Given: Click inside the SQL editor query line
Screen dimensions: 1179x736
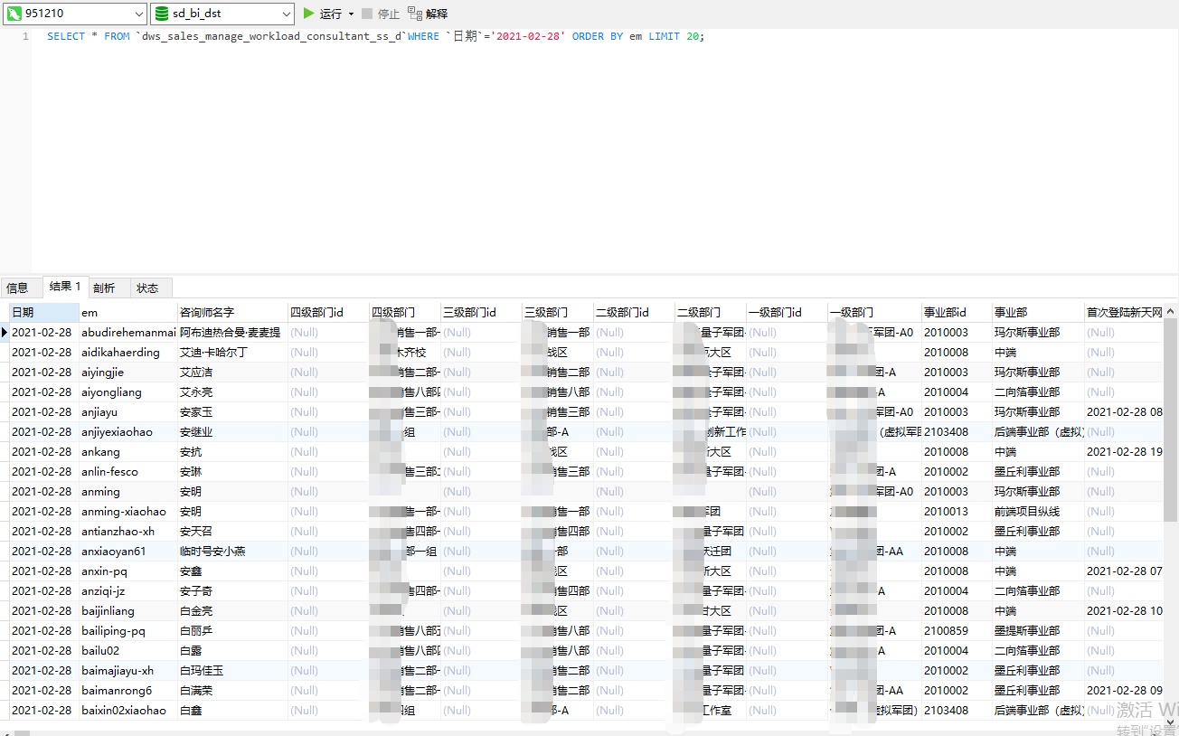Looking at the screenshot, I should [x=375, y=36].
